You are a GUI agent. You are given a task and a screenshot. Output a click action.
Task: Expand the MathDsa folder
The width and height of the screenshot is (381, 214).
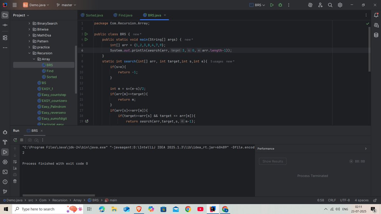30,35
